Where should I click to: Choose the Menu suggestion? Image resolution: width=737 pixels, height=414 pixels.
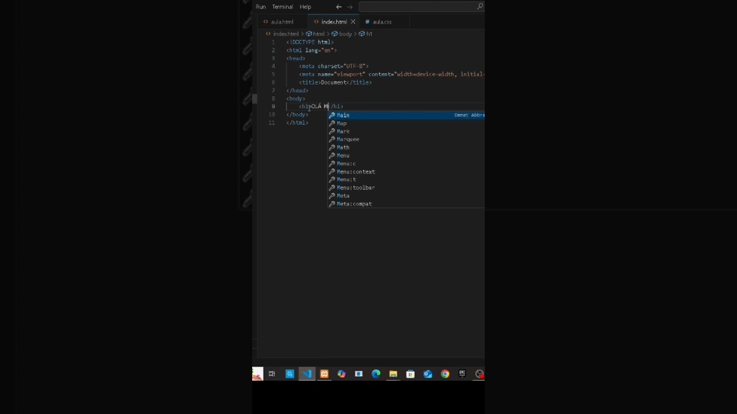(407, 155)
